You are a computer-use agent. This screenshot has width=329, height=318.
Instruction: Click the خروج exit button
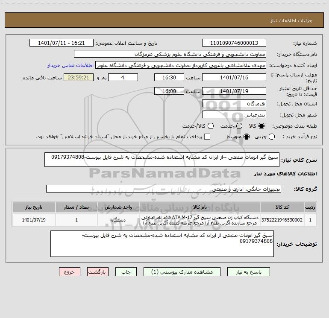click(x=70, y=272)
